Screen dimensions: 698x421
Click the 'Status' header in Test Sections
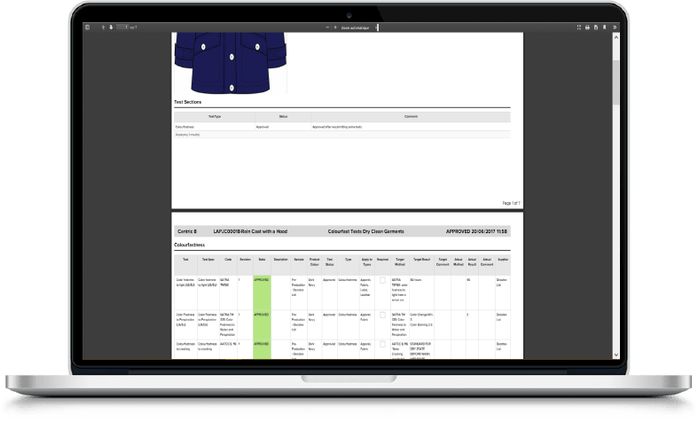click(x=283, y=117)
